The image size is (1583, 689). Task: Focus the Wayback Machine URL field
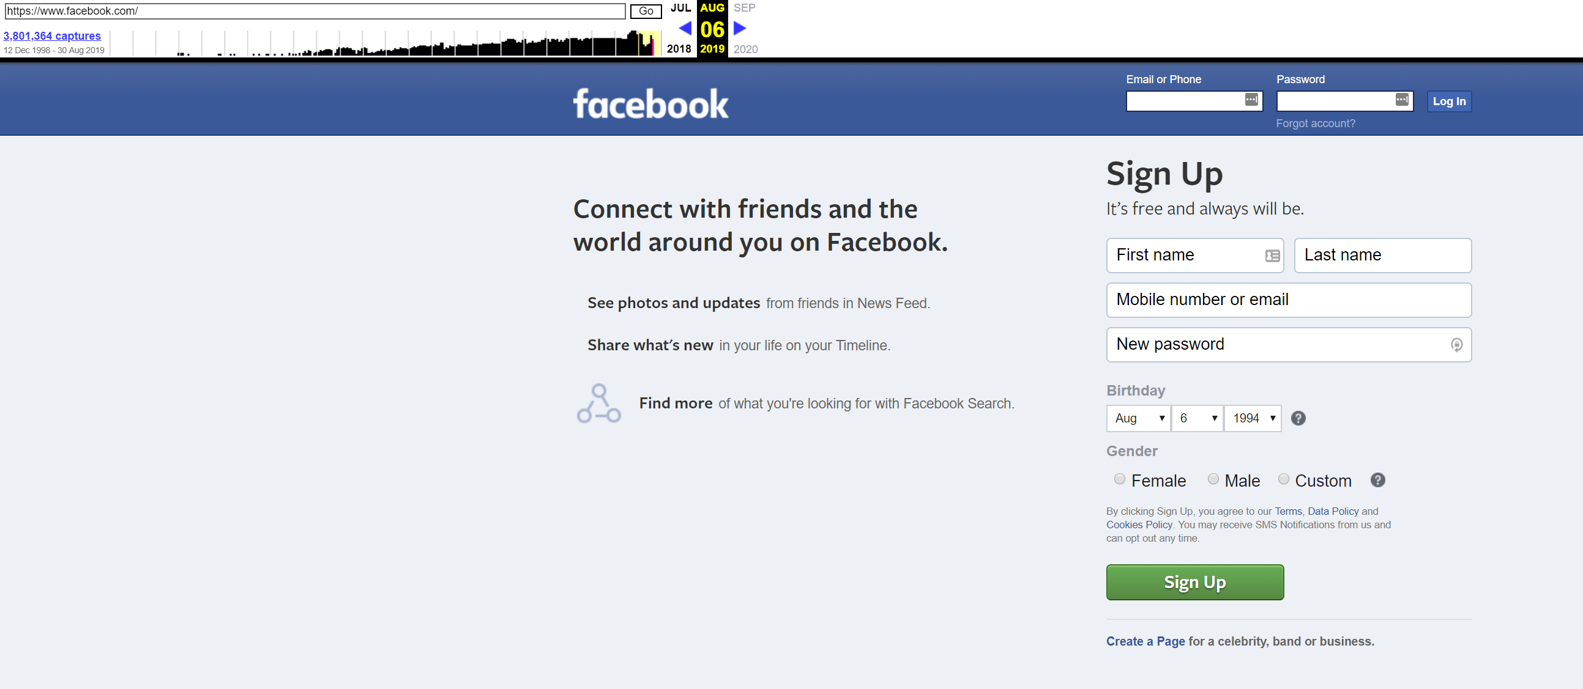pyautogui.click(x=315, y=11)
